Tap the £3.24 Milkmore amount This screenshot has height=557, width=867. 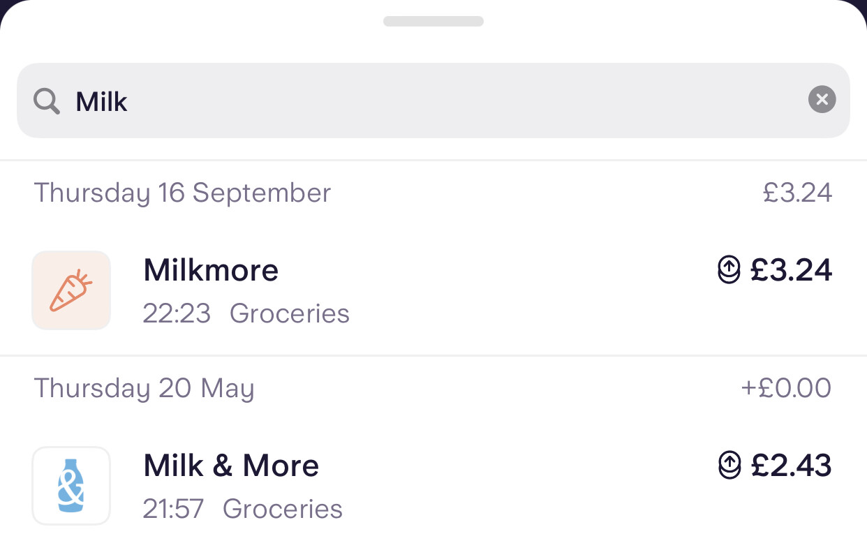(x=791, y=270)
